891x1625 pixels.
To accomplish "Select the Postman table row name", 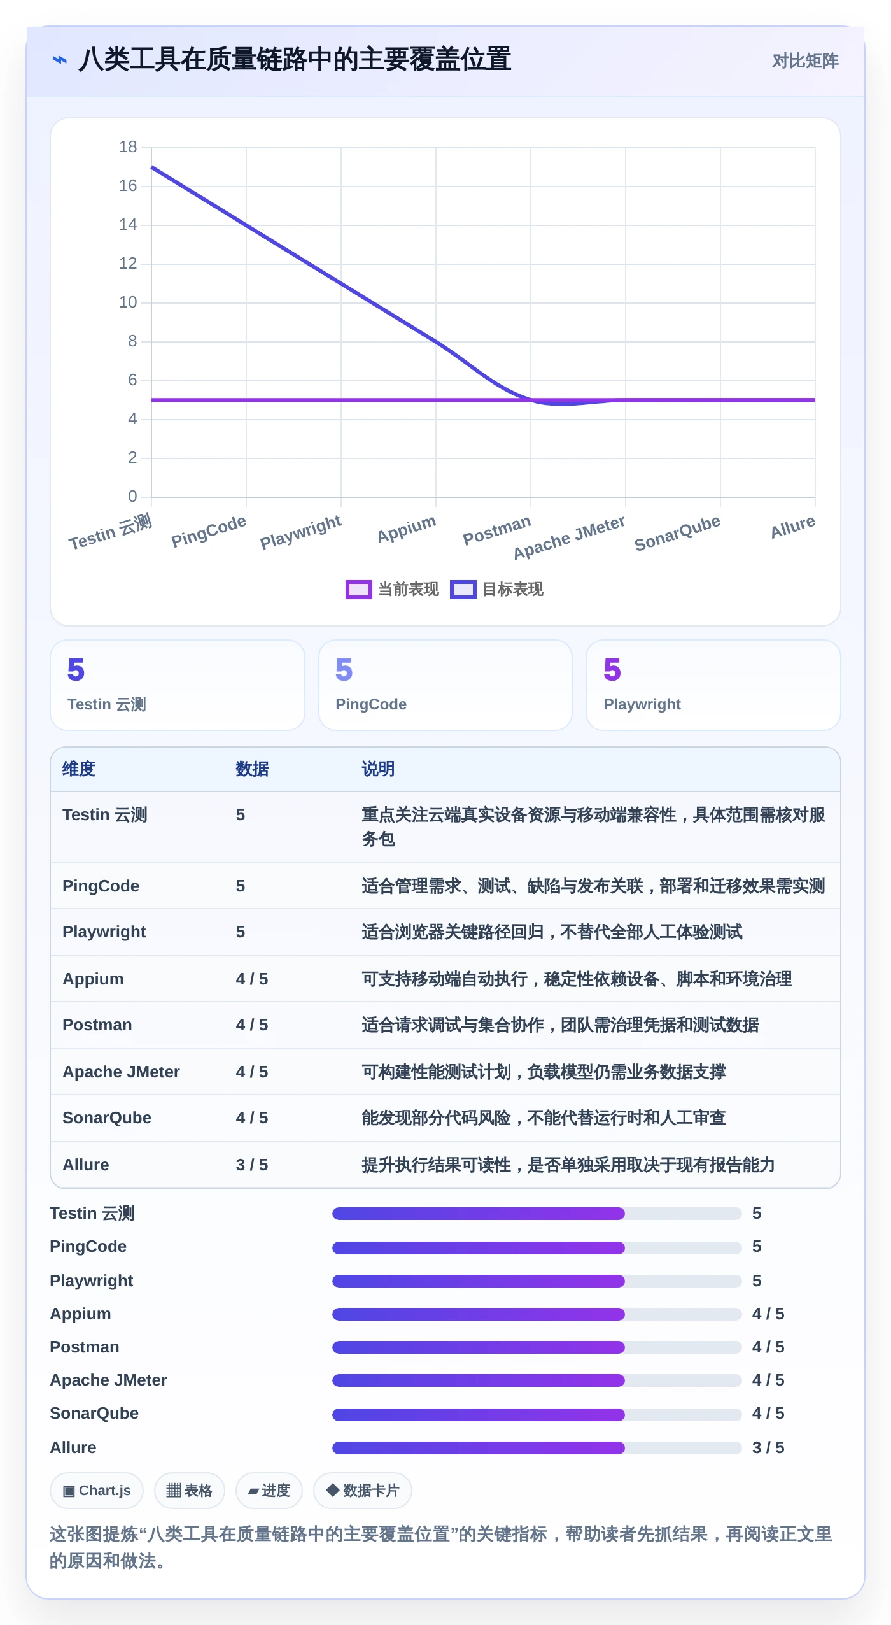I will [x=97, y=1025].
